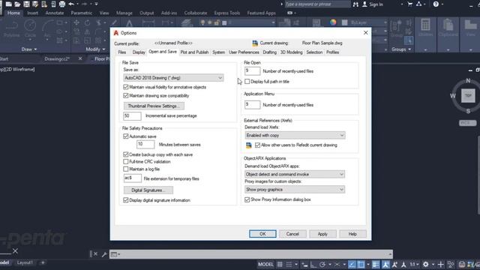This screenshot has width=480, height=270.
Task: Confirm the dialog with OK
Action: tap(262, 234)
